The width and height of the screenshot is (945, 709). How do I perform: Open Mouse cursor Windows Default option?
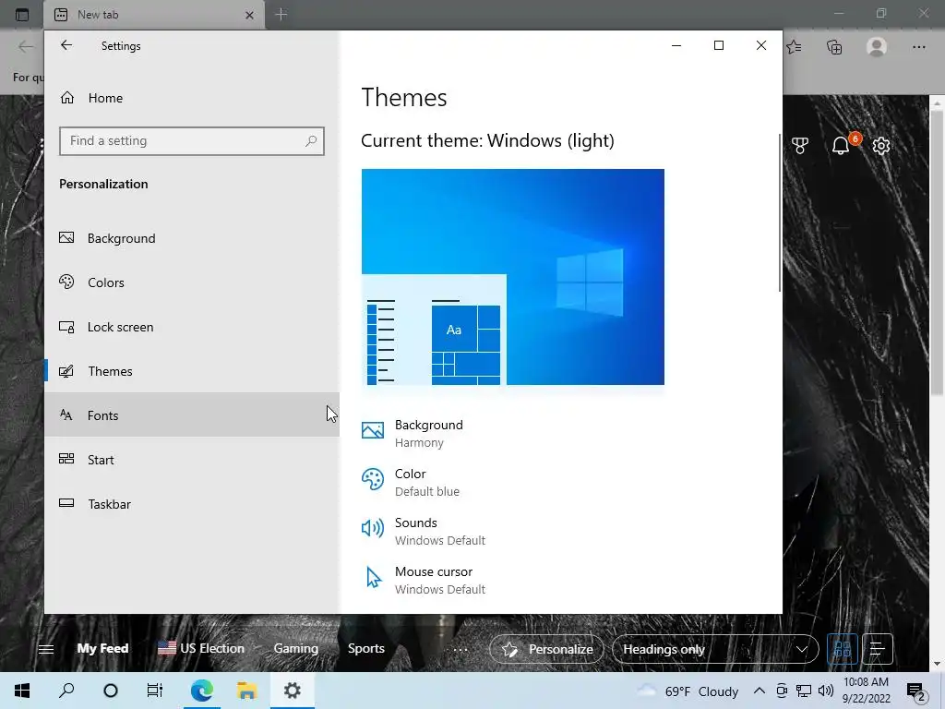pyautogui.click(x=423, y=580)
